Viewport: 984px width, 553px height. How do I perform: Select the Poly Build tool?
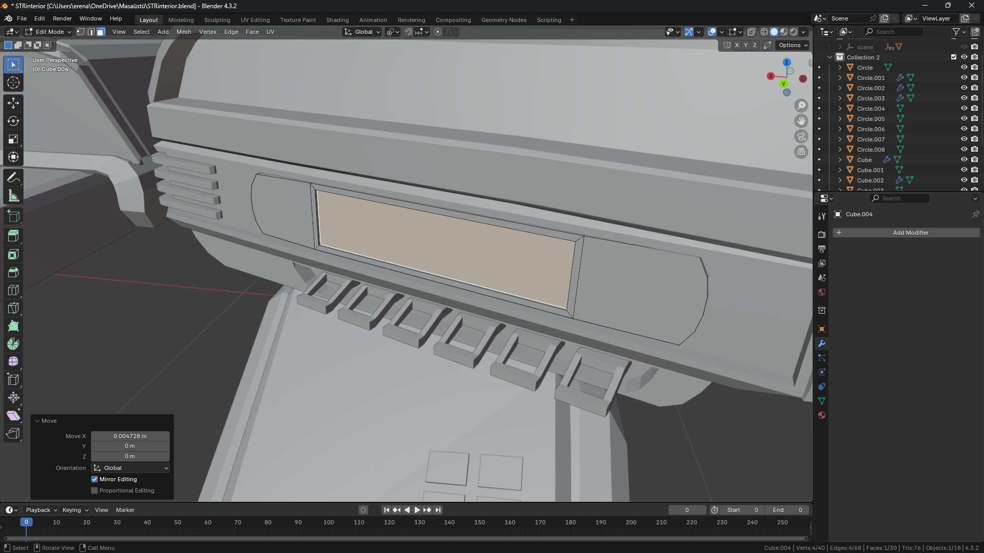pos(13,326)
